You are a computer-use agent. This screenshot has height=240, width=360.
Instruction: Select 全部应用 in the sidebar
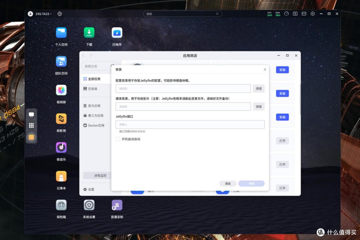tap(96, 79)
